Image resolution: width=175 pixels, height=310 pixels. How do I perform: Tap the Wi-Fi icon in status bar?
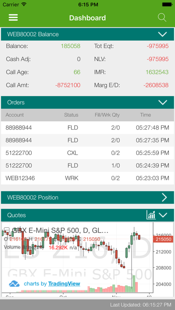point(24,4)
